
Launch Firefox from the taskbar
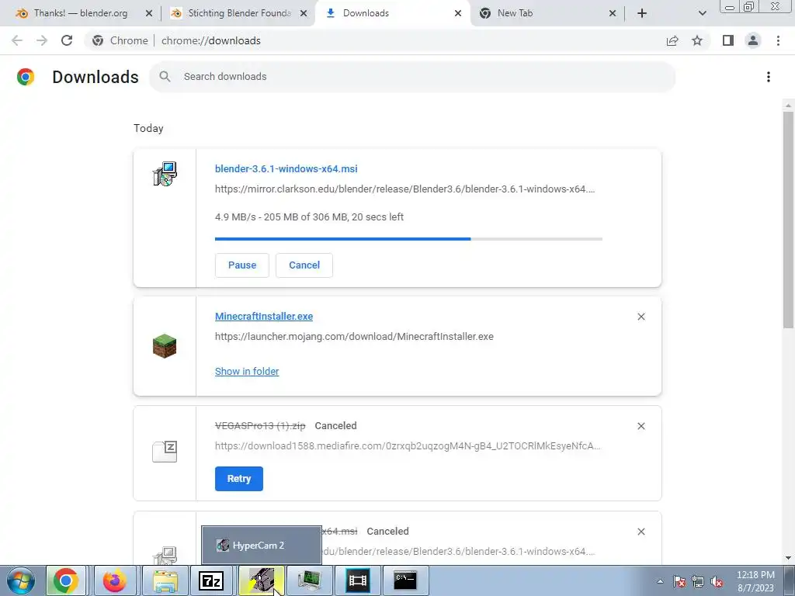(x=115, y=580)
